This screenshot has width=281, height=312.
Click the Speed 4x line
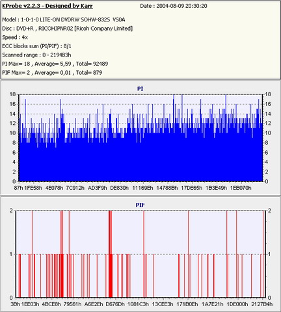point(15,37)
